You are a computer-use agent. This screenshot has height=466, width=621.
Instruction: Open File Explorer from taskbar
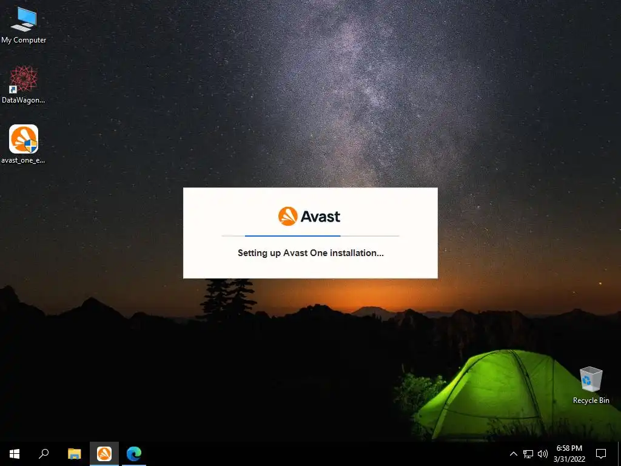74,454
